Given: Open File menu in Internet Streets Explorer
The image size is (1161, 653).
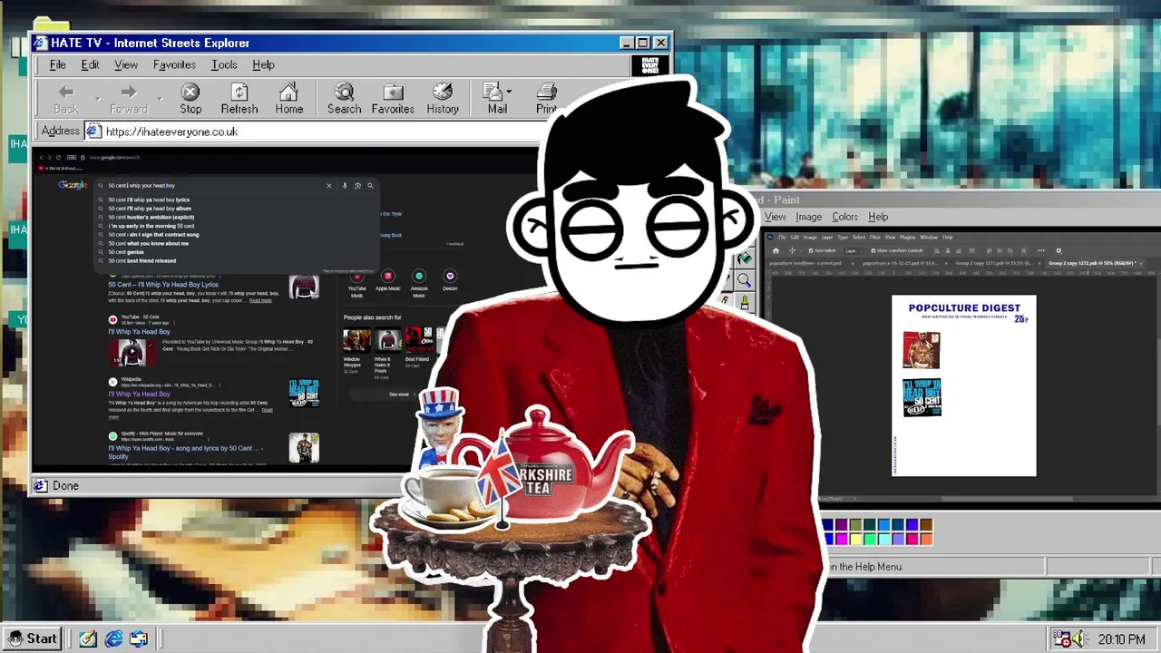Looking at the screenshot, I should pos(57,64).
